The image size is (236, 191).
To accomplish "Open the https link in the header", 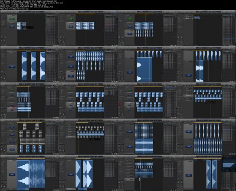I will tap(15, 9).
